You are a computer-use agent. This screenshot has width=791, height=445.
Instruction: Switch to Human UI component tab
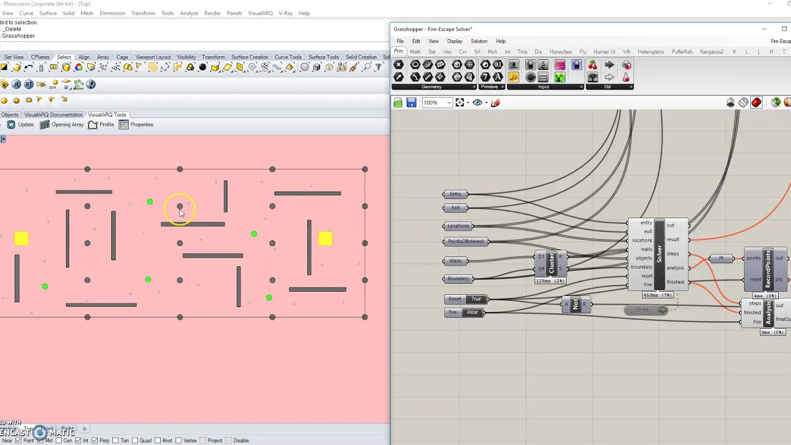tap(604, 52)
